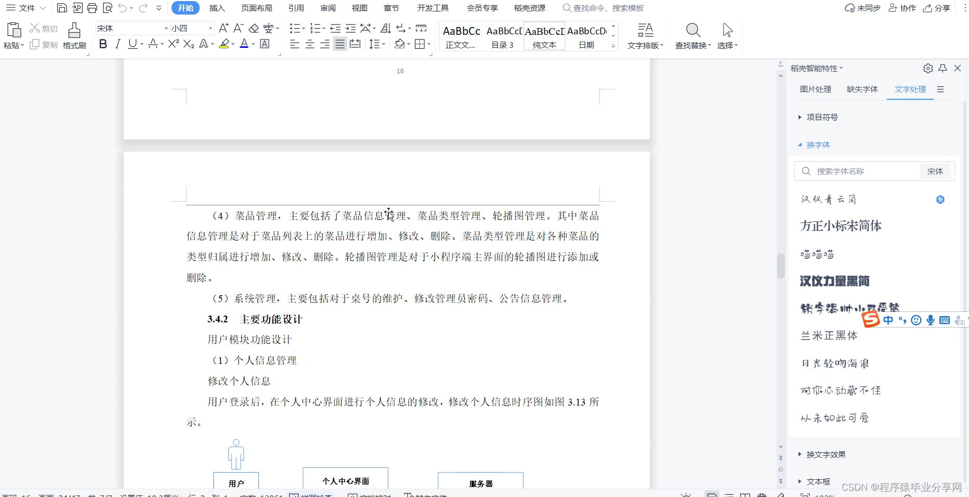Click the Sogou IME microphone icon
This screenshot has width=969, height=497.
pyautogui.click(x=931, y=320)
